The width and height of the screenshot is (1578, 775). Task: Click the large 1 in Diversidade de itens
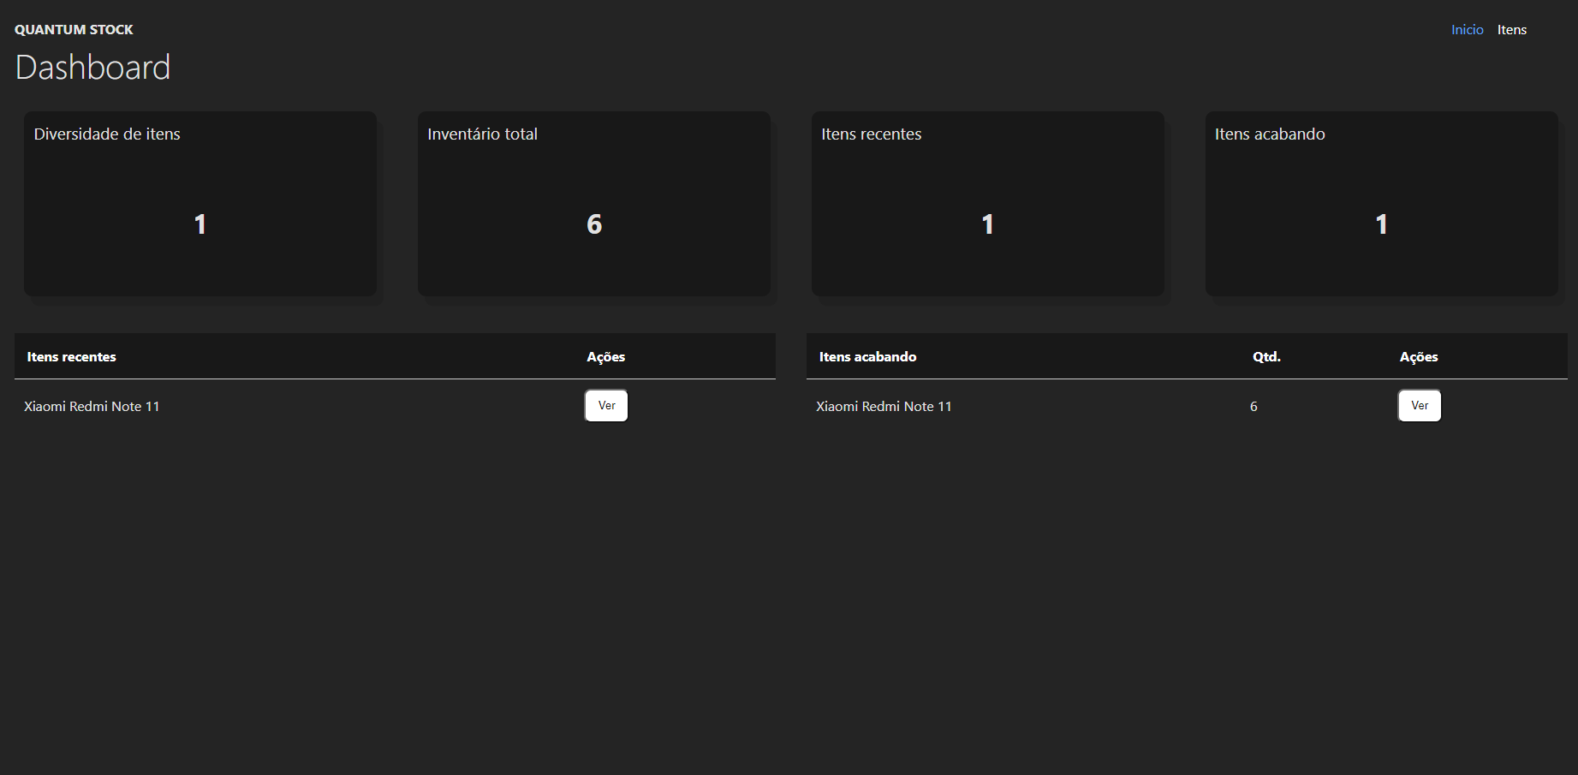(x=199, y=224)
